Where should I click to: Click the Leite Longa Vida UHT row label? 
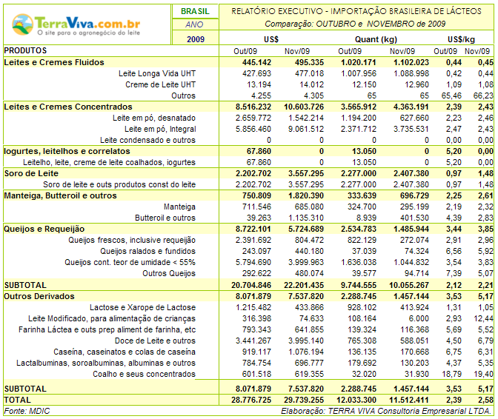click(157, 73)
